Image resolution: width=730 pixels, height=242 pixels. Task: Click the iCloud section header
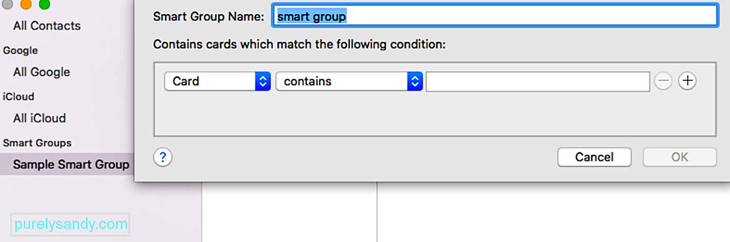coord(19,97)
